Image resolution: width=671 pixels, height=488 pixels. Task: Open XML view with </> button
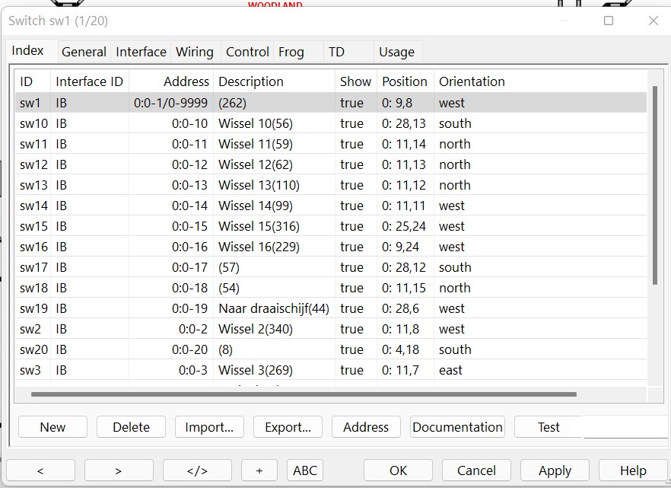point(197,470)
